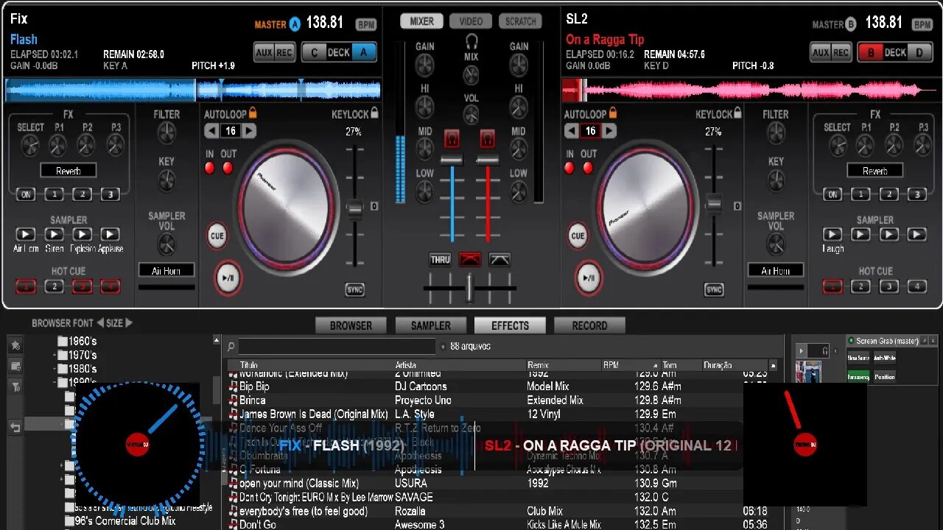Trigger the Explosion sample

(82, 234)
